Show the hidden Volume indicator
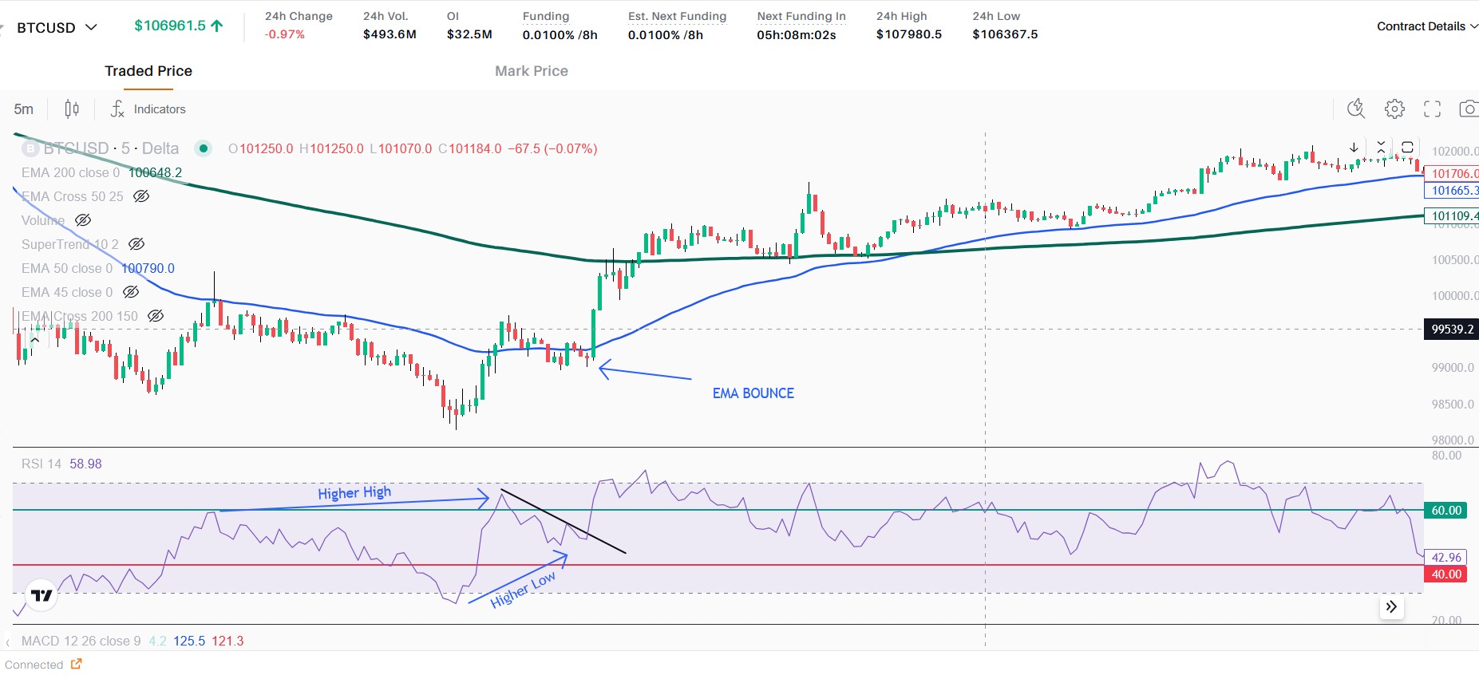Screen dimensions: 1479x679 click(x=83, y=220)
